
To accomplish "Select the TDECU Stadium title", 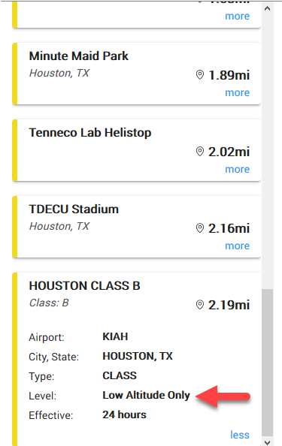I will pos(74,209).
